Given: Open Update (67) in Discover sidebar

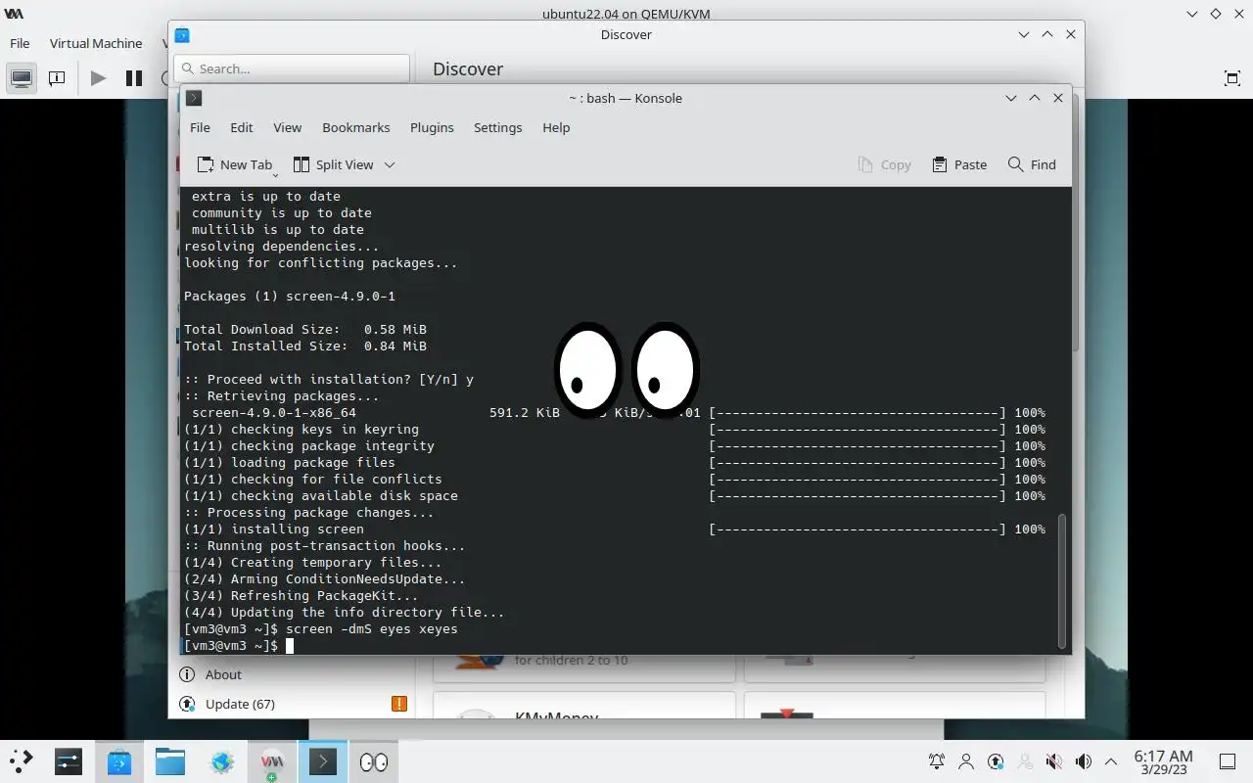Looking at the screenshot, I should (240, 704).
